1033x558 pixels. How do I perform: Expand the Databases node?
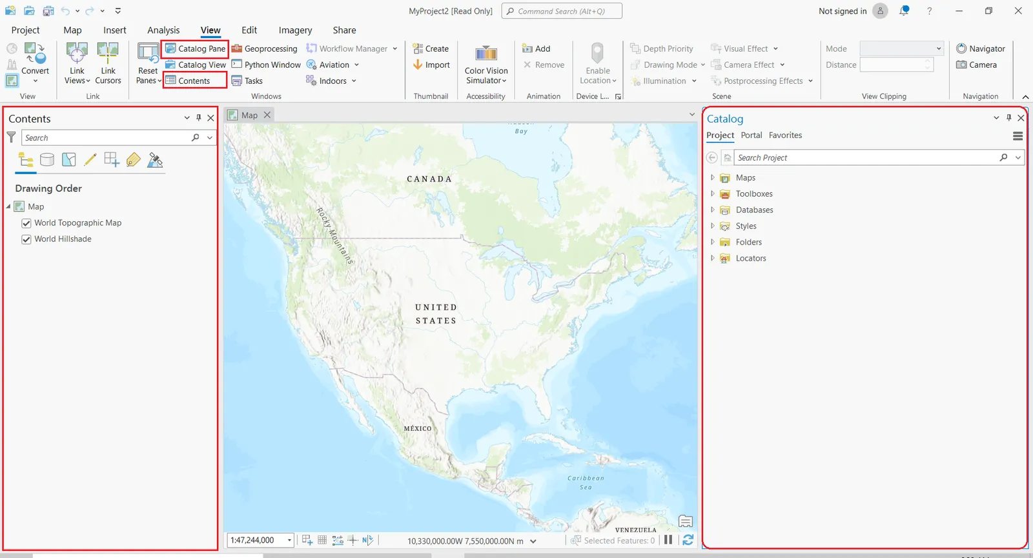(712, 210)
